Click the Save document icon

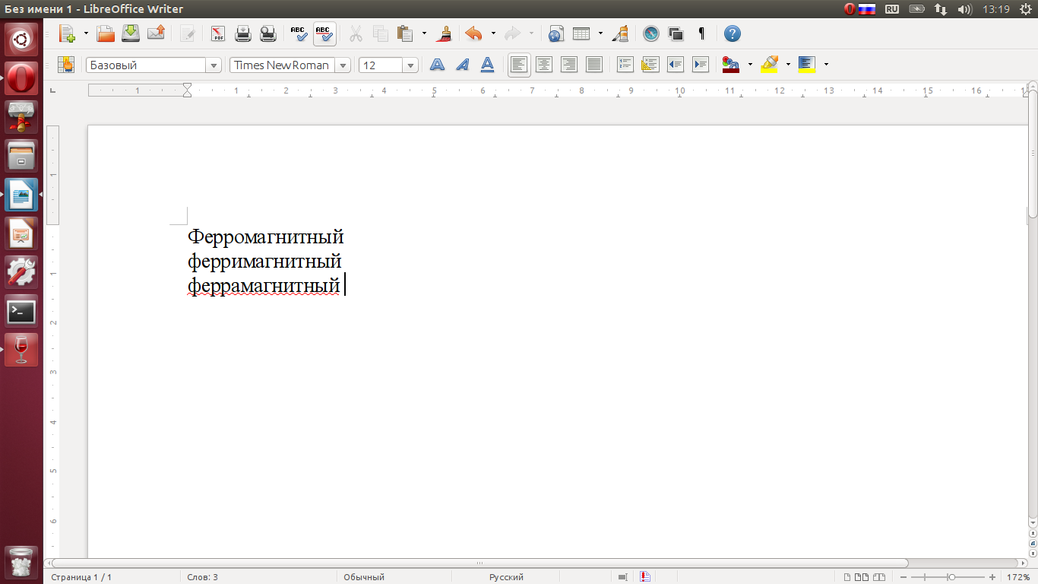tap(131, 33)
